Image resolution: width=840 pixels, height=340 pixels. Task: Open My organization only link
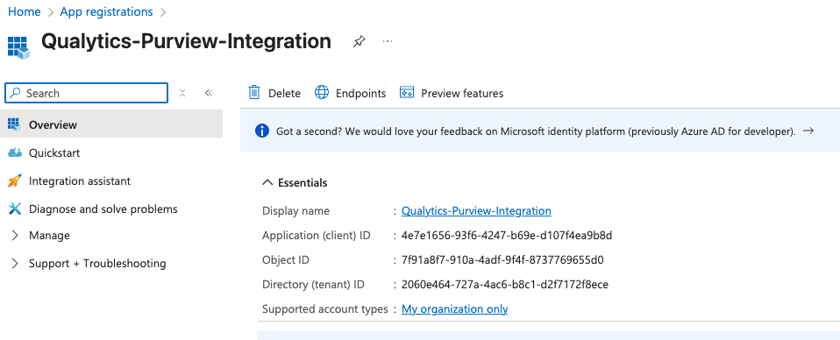(x=455, y=309)
